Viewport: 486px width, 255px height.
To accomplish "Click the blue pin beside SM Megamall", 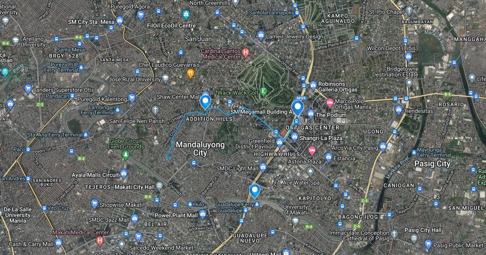I will click(298, 108).
